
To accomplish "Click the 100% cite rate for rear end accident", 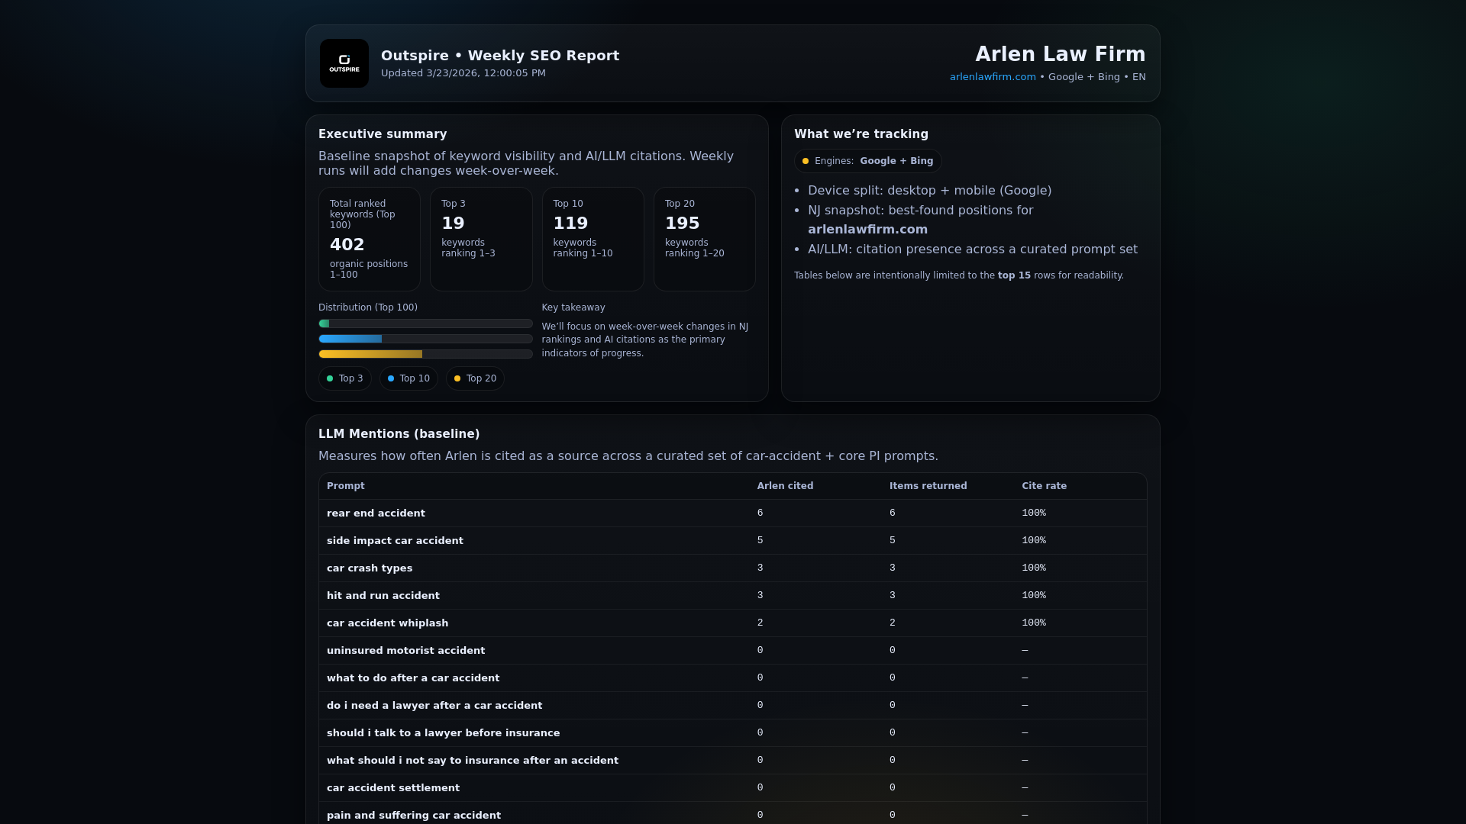I will click(x=1034, y=513).
